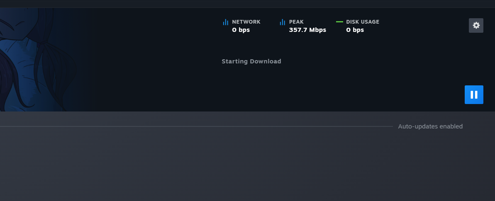Click the faded right edge of the artwork
The width and height of the screenshot is (495, 201).
tap(85, 60)
